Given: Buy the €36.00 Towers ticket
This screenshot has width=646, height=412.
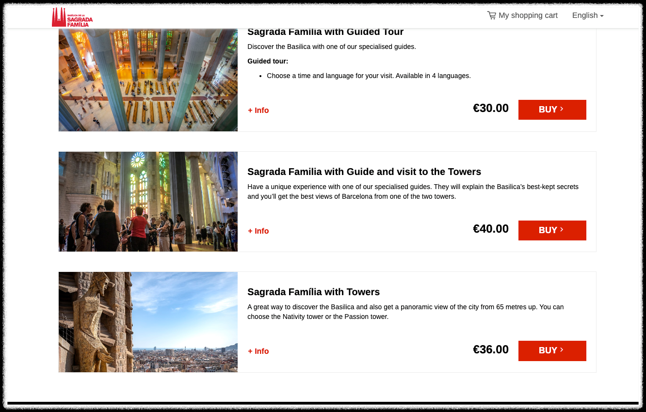Looking at the screenshot, I should pyautogui.click(x=552, y=351).
